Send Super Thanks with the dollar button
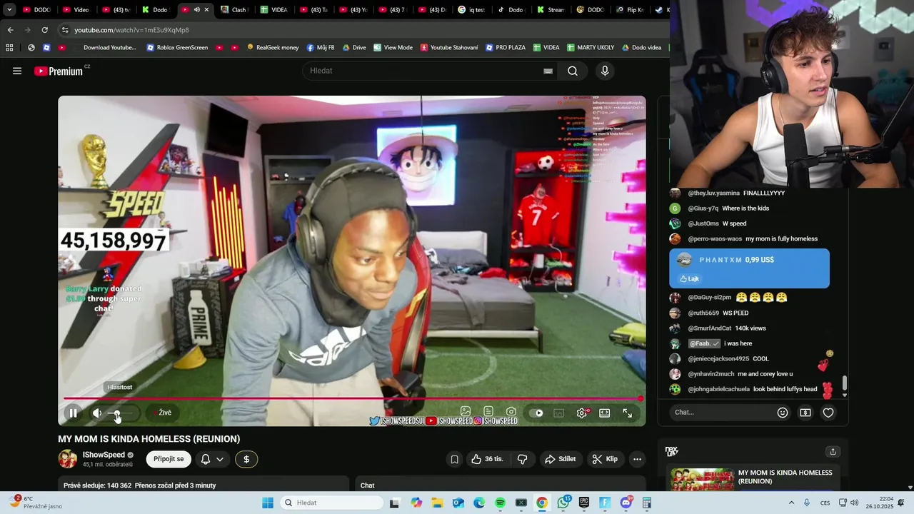The width and height of the screenshot is (914, 514). pyautogui.click(x=246, y=459)
